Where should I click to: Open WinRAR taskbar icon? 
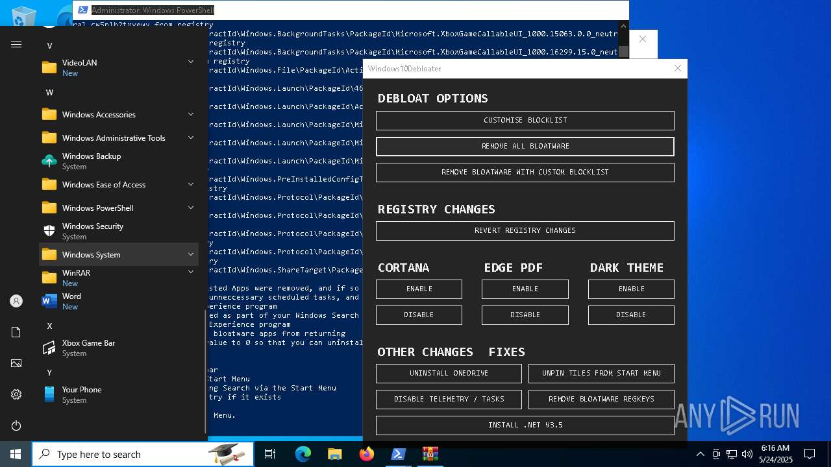coord(430,454)
